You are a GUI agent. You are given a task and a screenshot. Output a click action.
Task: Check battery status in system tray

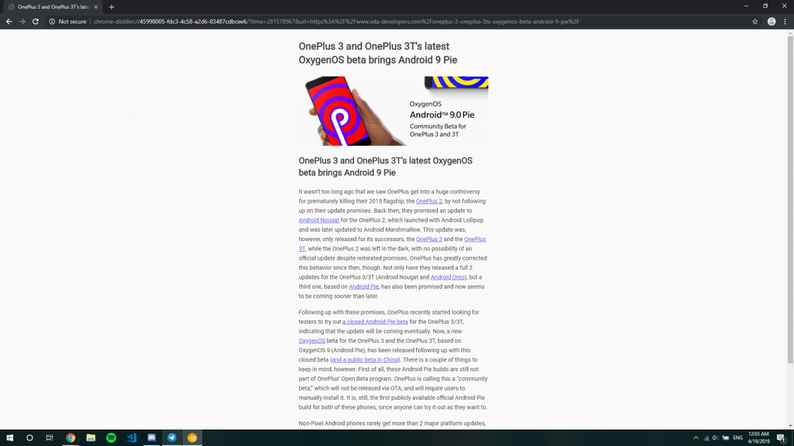point(726,437)
